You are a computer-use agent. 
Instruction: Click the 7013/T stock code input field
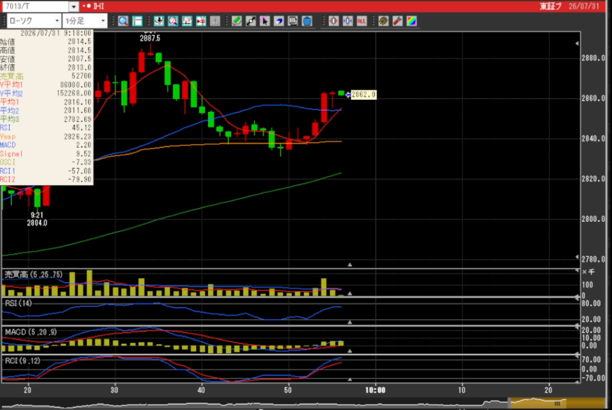pyautogui.click(x=35, y=6)
